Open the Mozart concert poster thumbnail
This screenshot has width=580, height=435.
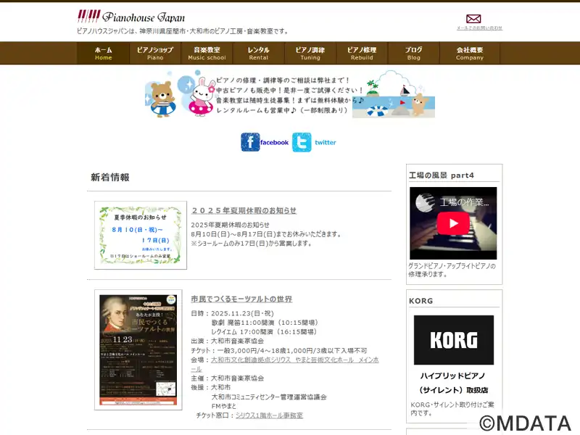[138, 349]
